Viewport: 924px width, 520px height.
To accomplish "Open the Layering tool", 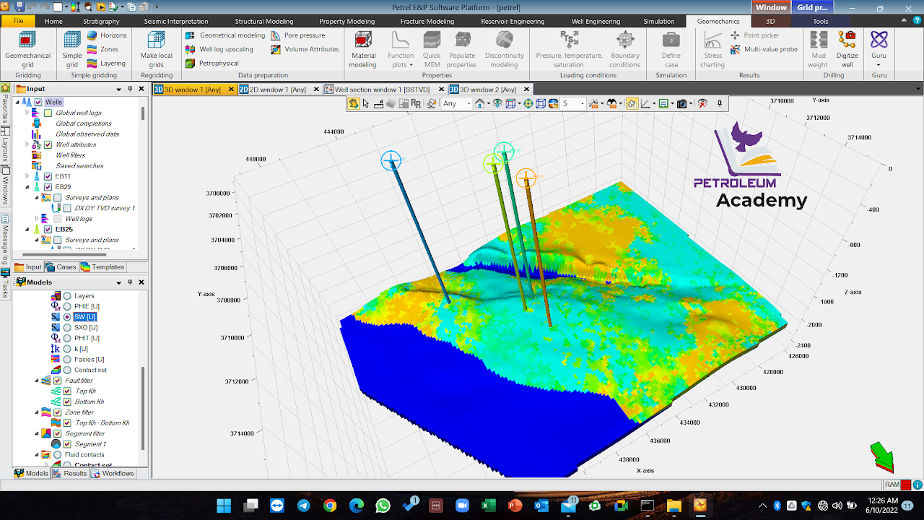I will click(x=106, y=63).
